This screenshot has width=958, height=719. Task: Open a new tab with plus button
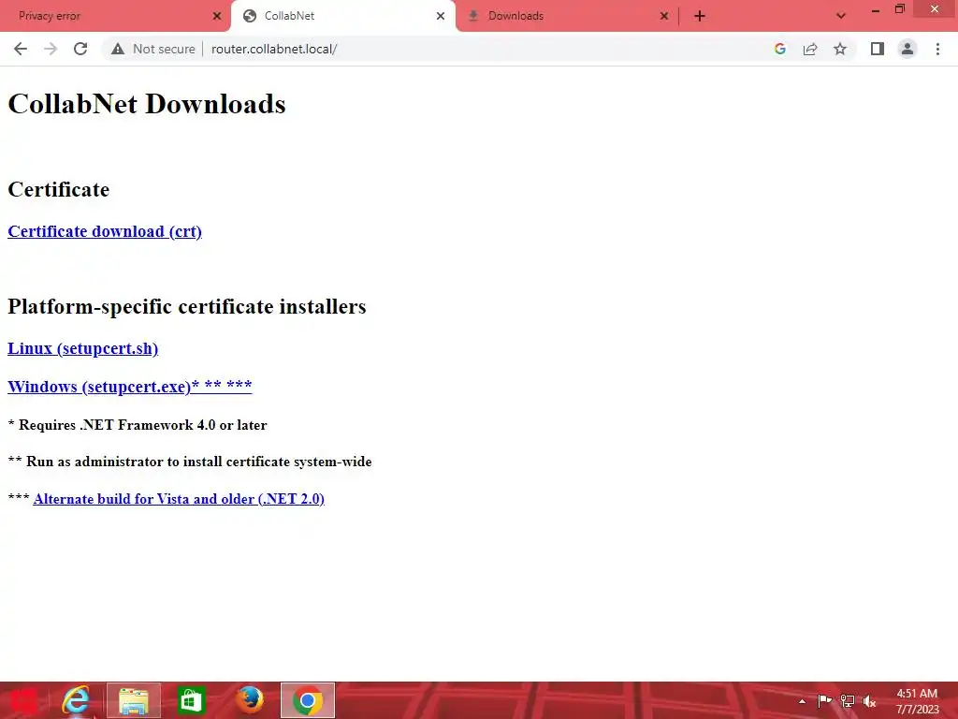tap(700, 16)
